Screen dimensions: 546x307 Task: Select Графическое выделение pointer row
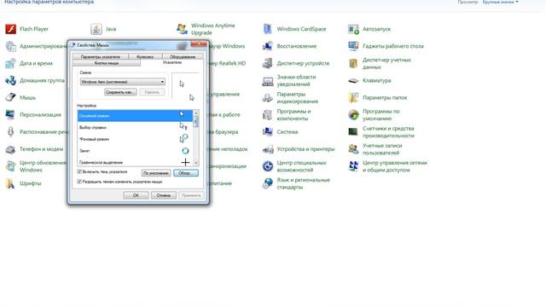[x=135, y=162]
